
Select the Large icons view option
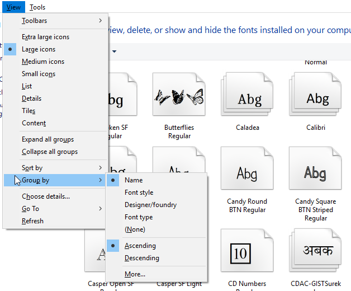pyautogui.click(x=55, y=49)
